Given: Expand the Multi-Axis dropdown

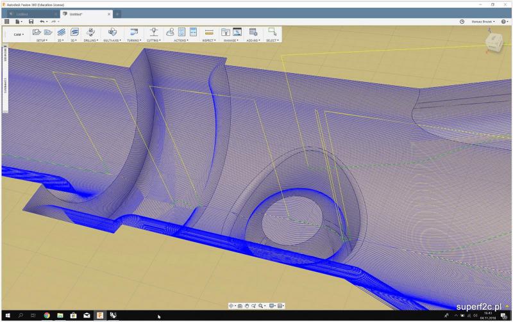Looking at the screenshot, I should coord(112,40).
